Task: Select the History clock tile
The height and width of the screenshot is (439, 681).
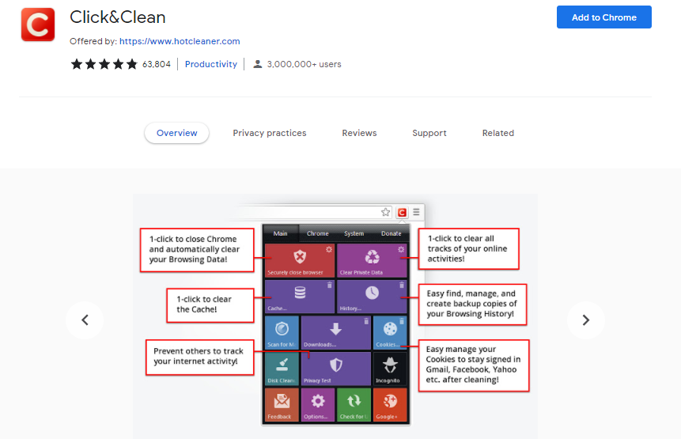Action: click(x=372, y=296)
